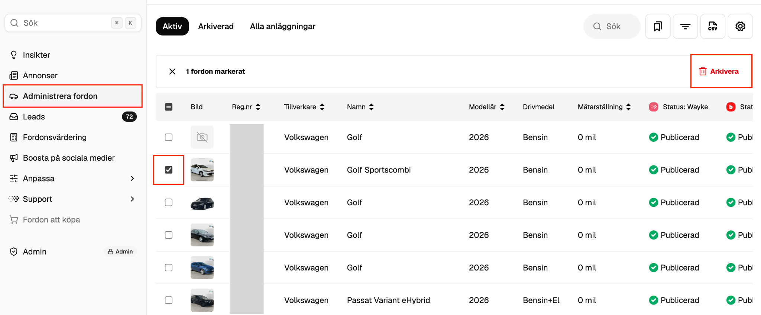Click the red Arkivera button
Image resolution: width=761 pixels, height=315 pixels.
[x=719, y=71]
